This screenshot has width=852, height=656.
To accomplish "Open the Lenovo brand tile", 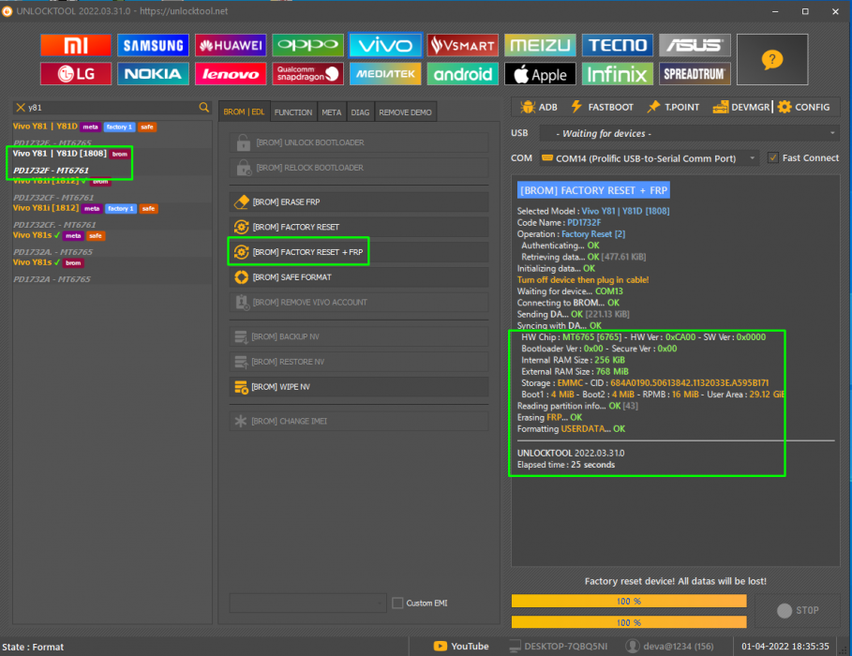I will [x=231, y=74].
